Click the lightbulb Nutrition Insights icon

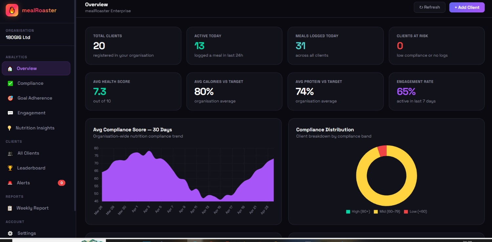[x=10, y=128]
